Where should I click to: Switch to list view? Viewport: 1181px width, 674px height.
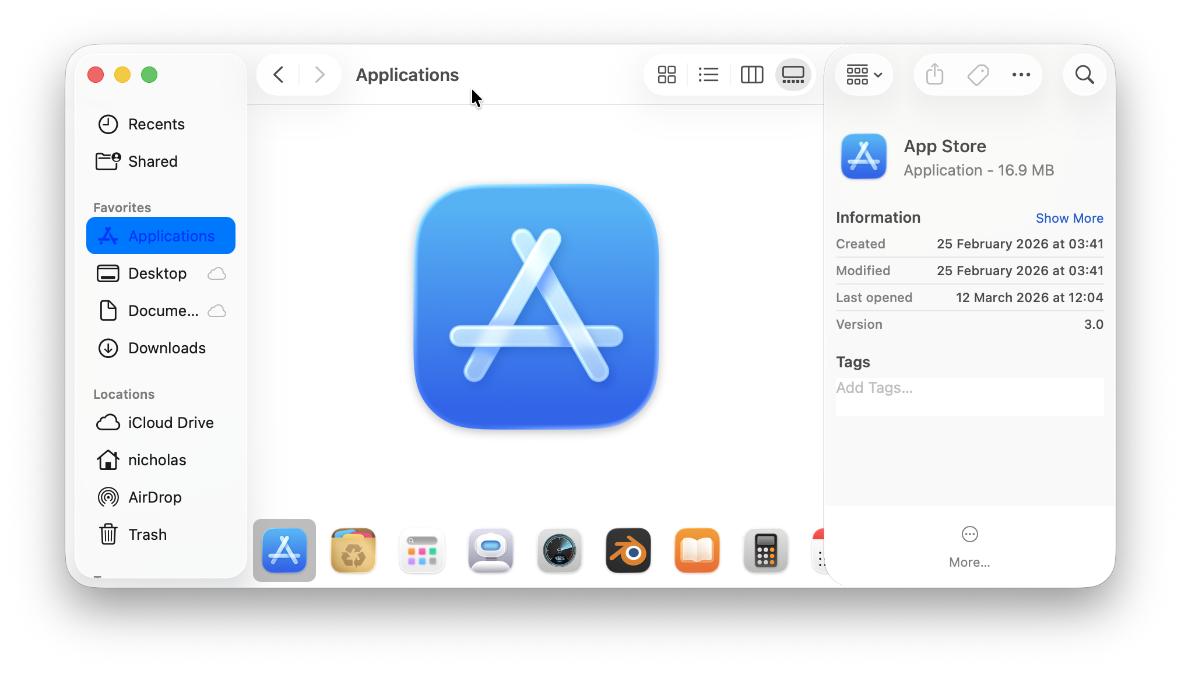pos(708,75)
